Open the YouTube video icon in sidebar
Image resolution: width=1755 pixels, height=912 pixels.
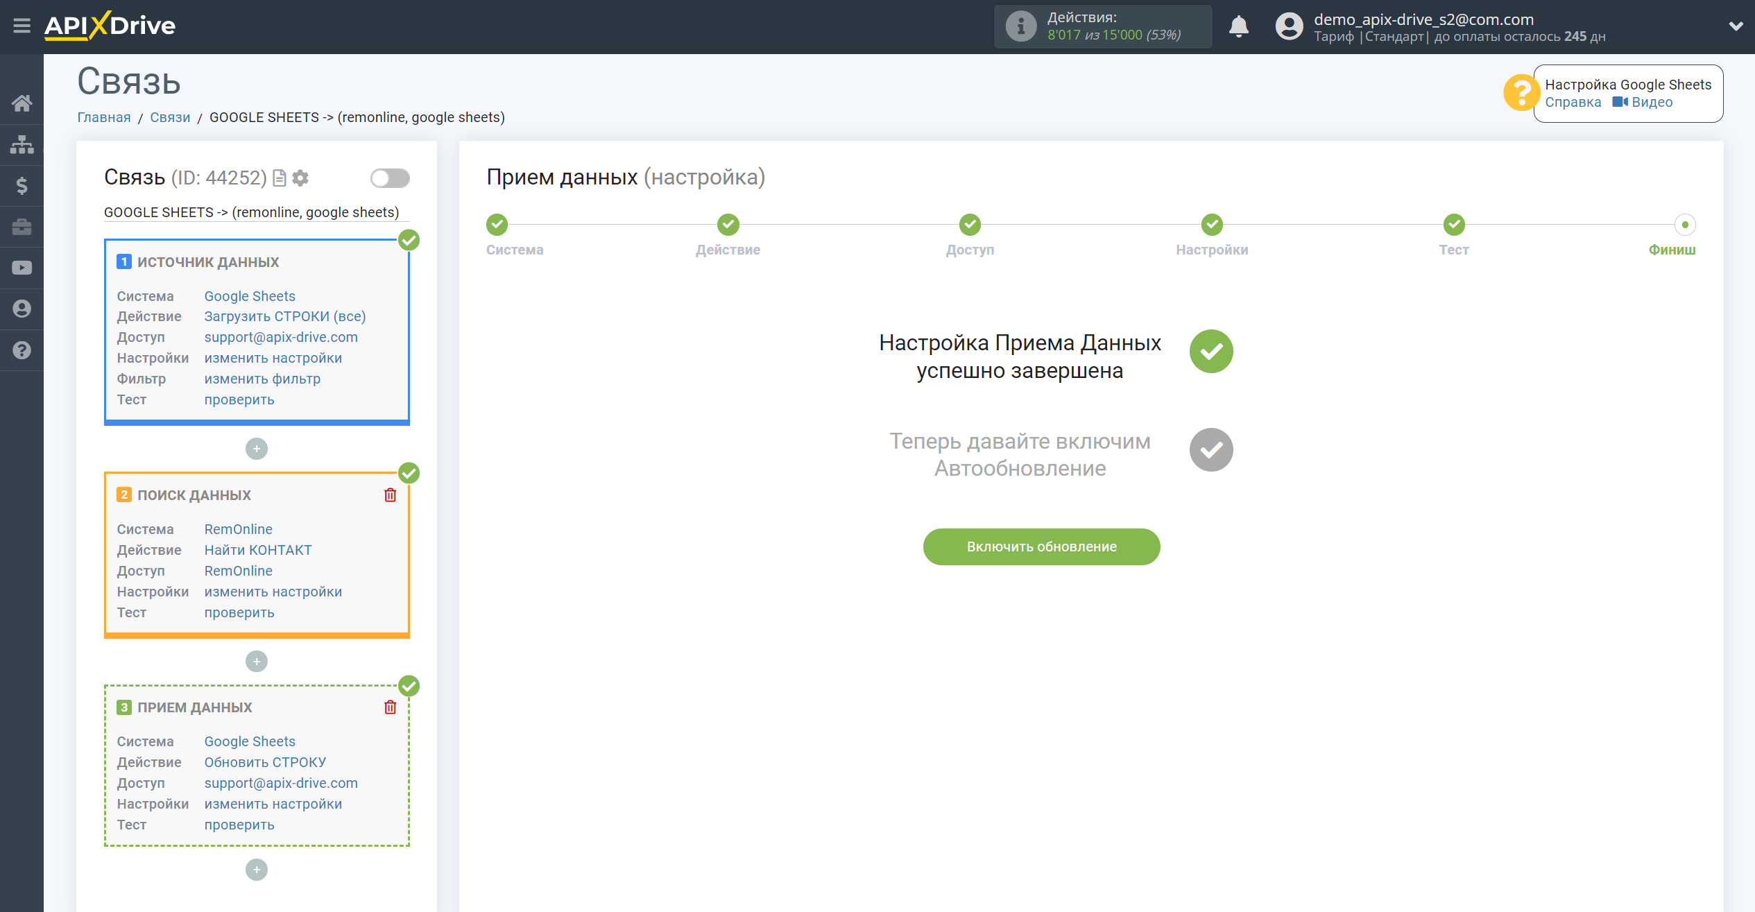pyautogui.click(x=22, y=268)
